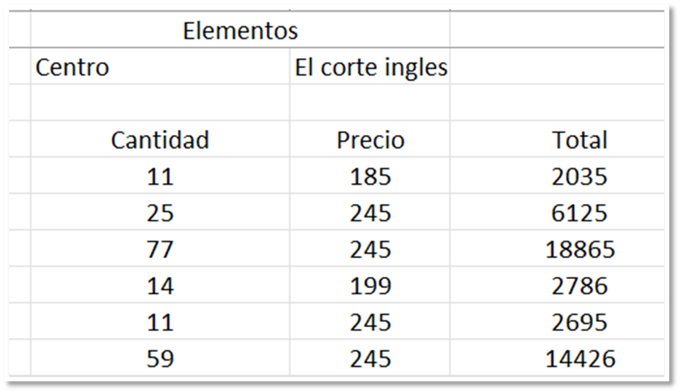Select the quantity cell containing 59
Image resolution: width=680 pixels, height=392 pixels.
coord(160,358)
